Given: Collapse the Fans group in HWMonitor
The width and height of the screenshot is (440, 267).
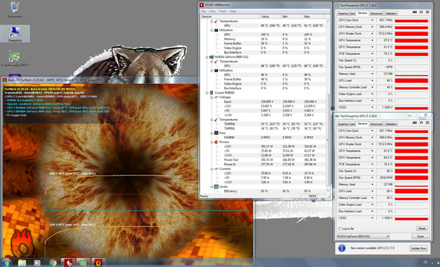Looking at the screenshot, I should (212, 133).
